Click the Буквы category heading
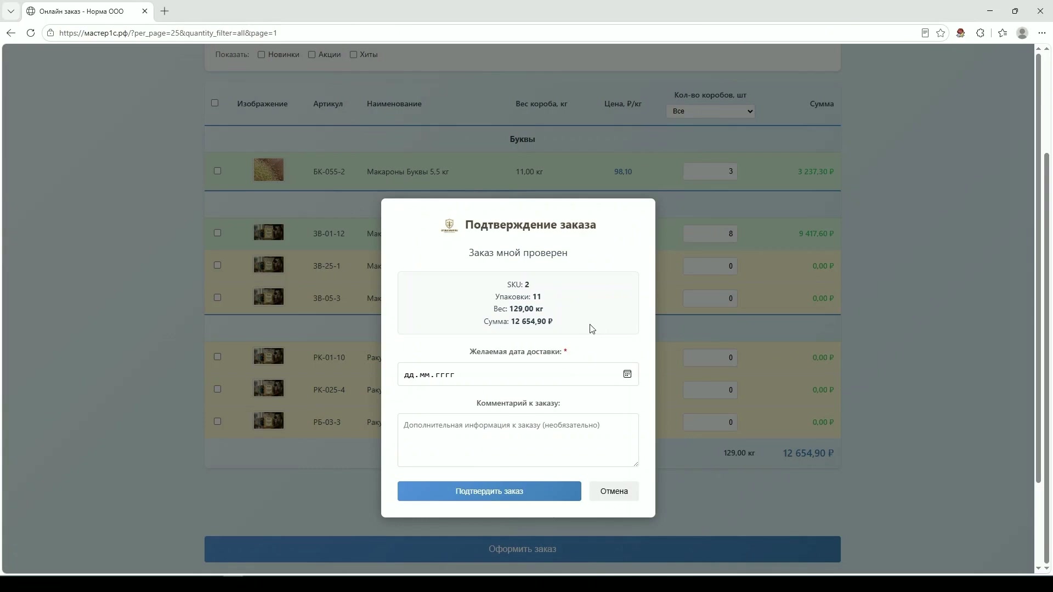 pos(522,139)
